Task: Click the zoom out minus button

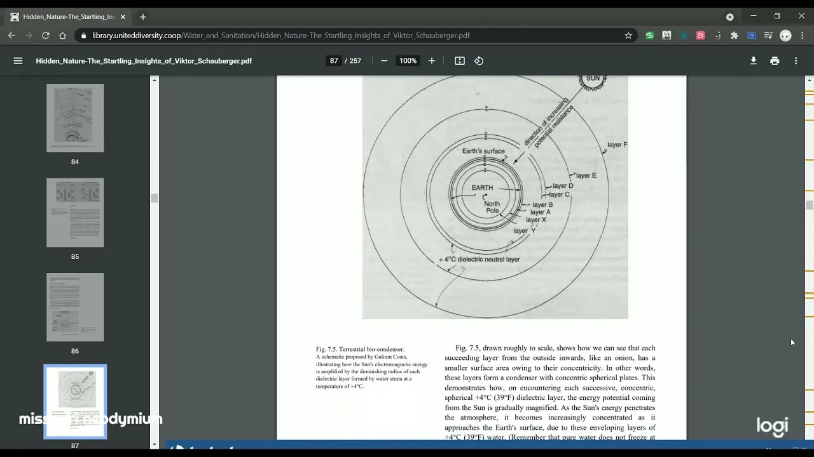Action: pyautogui.click(x=384, y=61)
